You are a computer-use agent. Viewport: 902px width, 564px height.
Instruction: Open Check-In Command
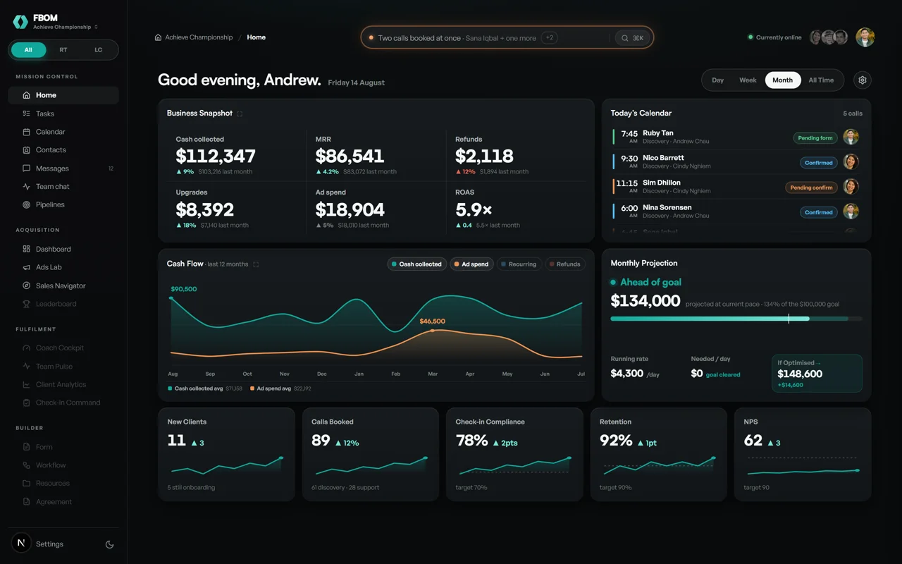pos(63,403)
